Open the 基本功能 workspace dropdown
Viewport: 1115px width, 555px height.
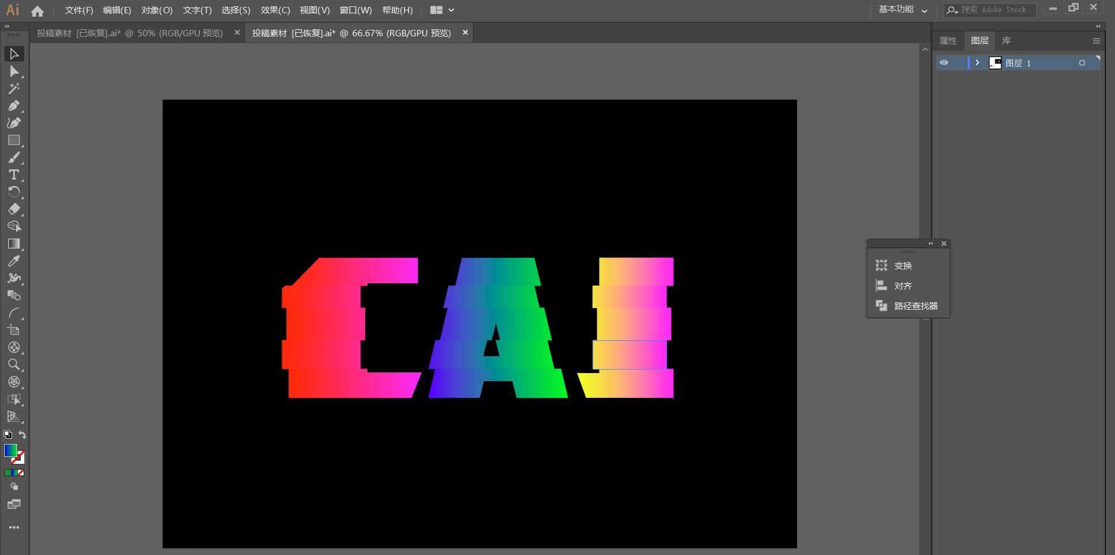coord(902,10)
